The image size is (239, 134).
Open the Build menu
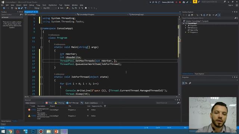tap(25, 5)
